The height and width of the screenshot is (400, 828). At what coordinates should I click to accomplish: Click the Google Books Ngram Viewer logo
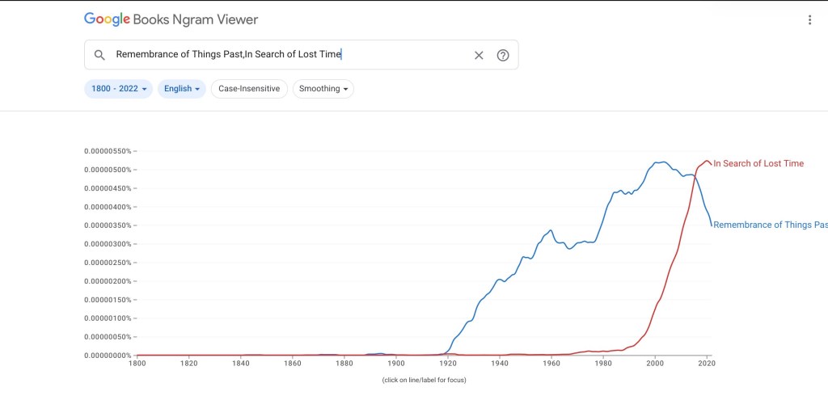click(x=171, y=19)
